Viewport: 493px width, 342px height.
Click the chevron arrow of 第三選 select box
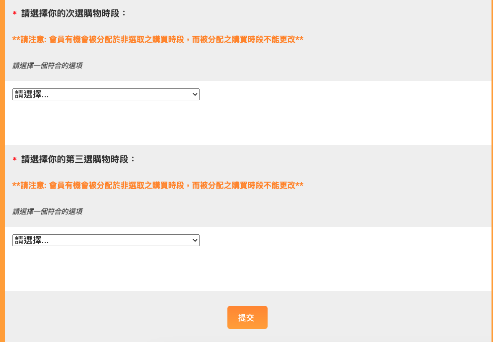[195, 240]
